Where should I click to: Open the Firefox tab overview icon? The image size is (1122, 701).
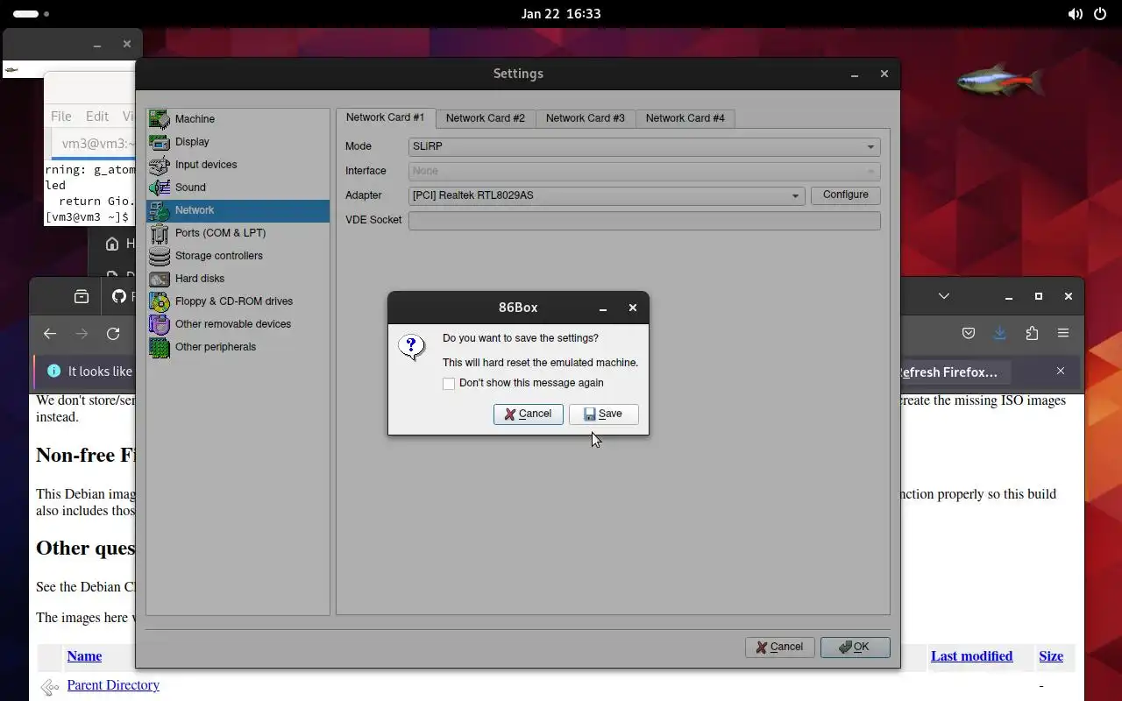(x=82, y=296)
